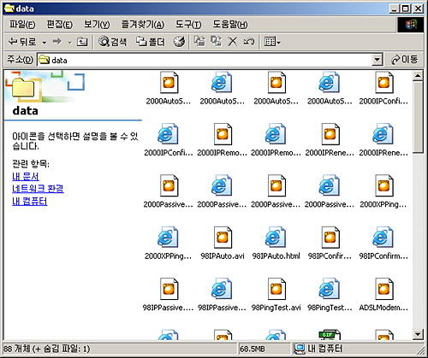
Task: Follow the 내 컴퓨터 link in left pane
Action: click(30, 201)
